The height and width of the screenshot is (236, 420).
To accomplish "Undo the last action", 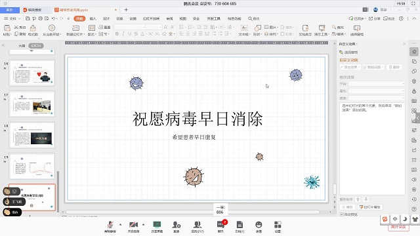I will tap(54, 18).
